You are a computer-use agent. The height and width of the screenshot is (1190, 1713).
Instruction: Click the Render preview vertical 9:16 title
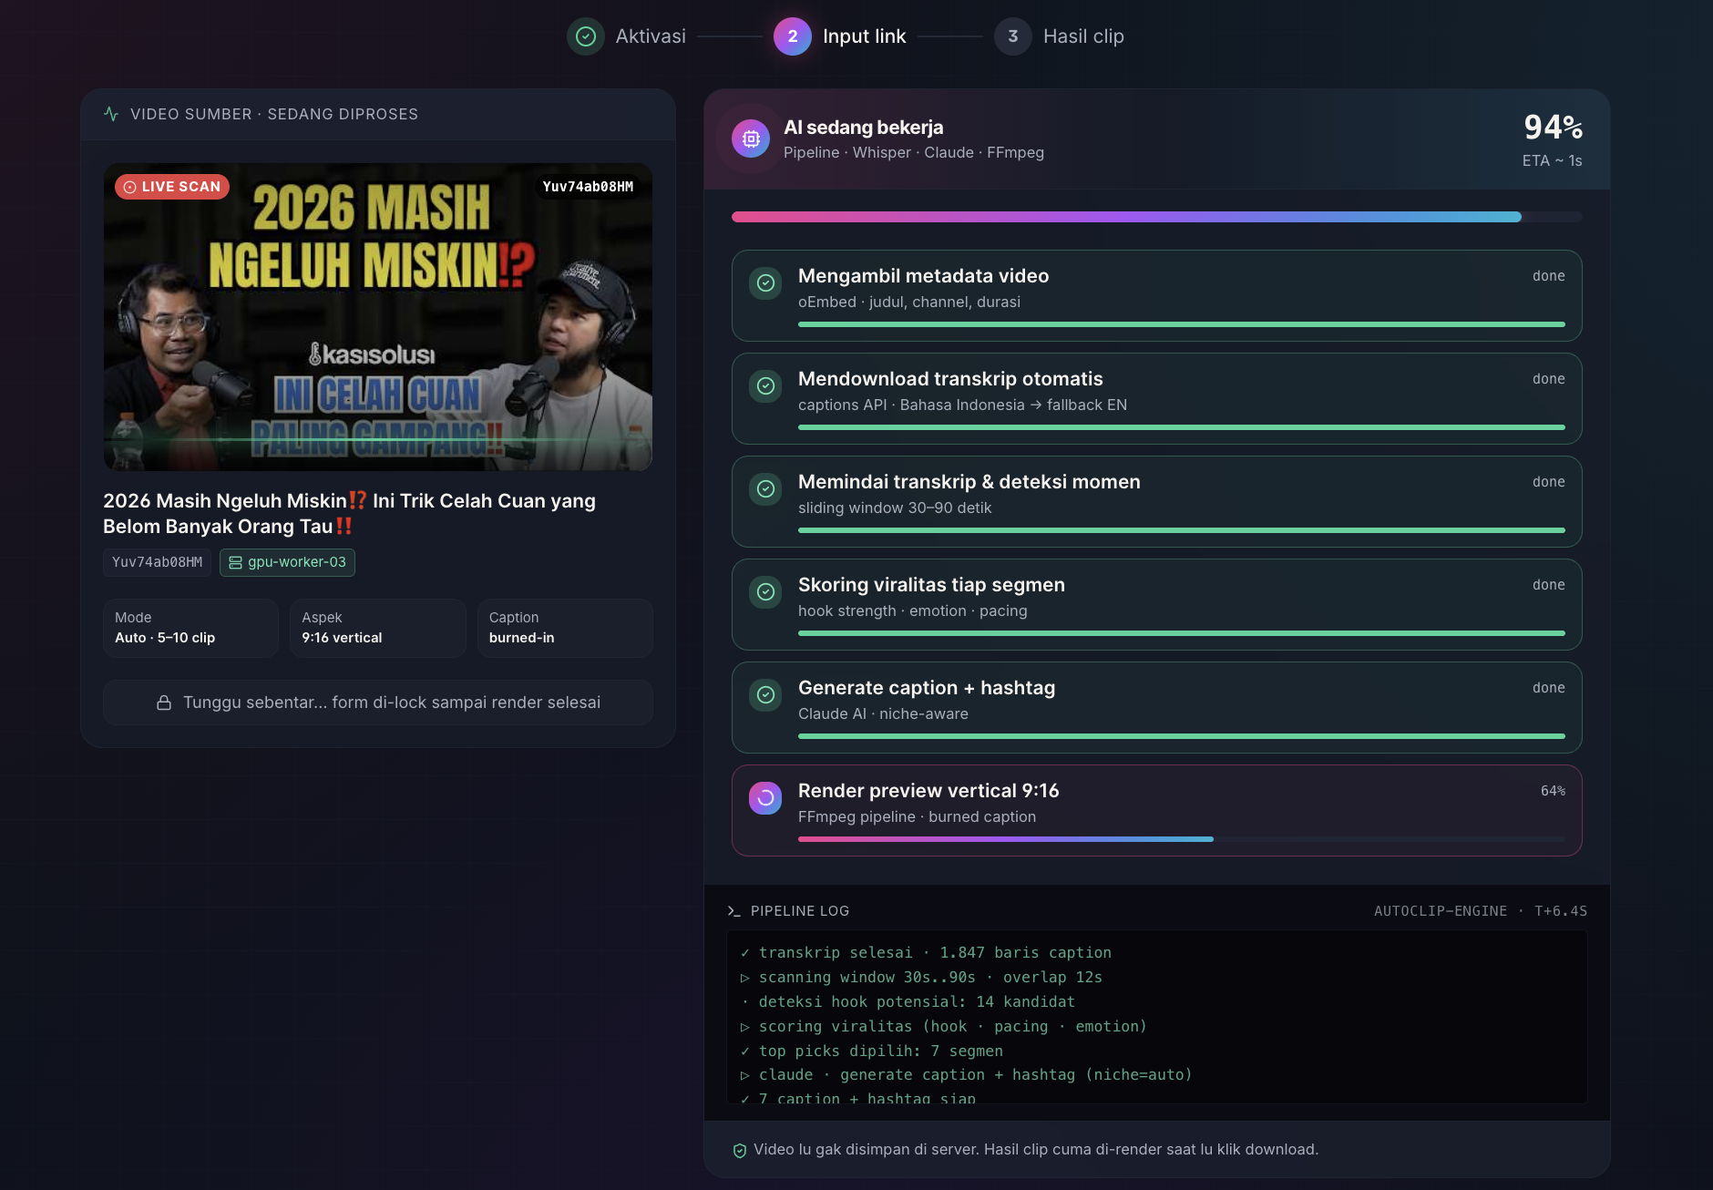928,791
